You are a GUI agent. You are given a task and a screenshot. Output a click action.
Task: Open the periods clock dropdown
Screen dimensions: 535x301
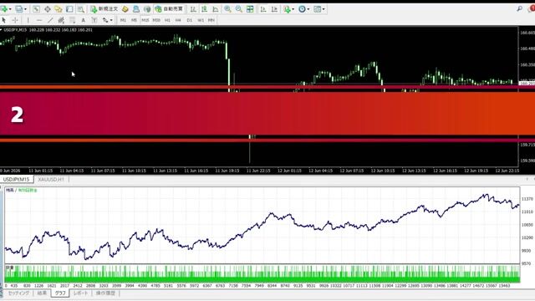pyautogui.click(x=303, y=9)
